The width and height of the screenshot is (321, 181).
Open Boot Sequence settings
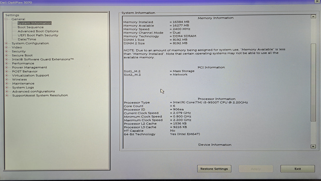click(31, 27)
